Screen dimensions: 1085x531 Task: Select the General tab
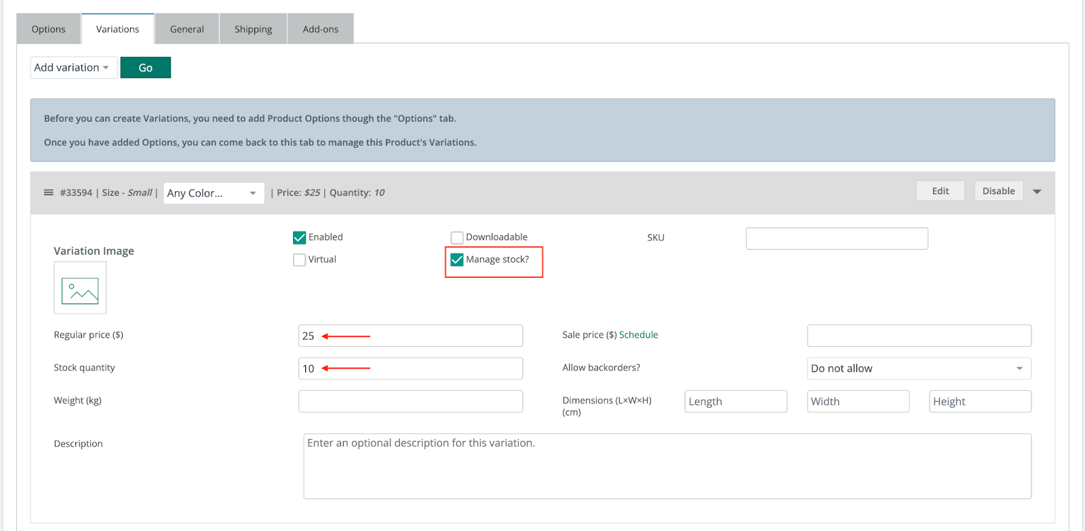click(186, 29)
